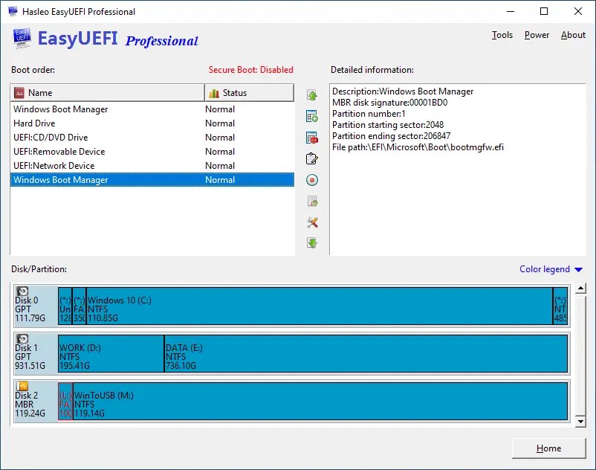Click the File path line in details

point(418,147)
